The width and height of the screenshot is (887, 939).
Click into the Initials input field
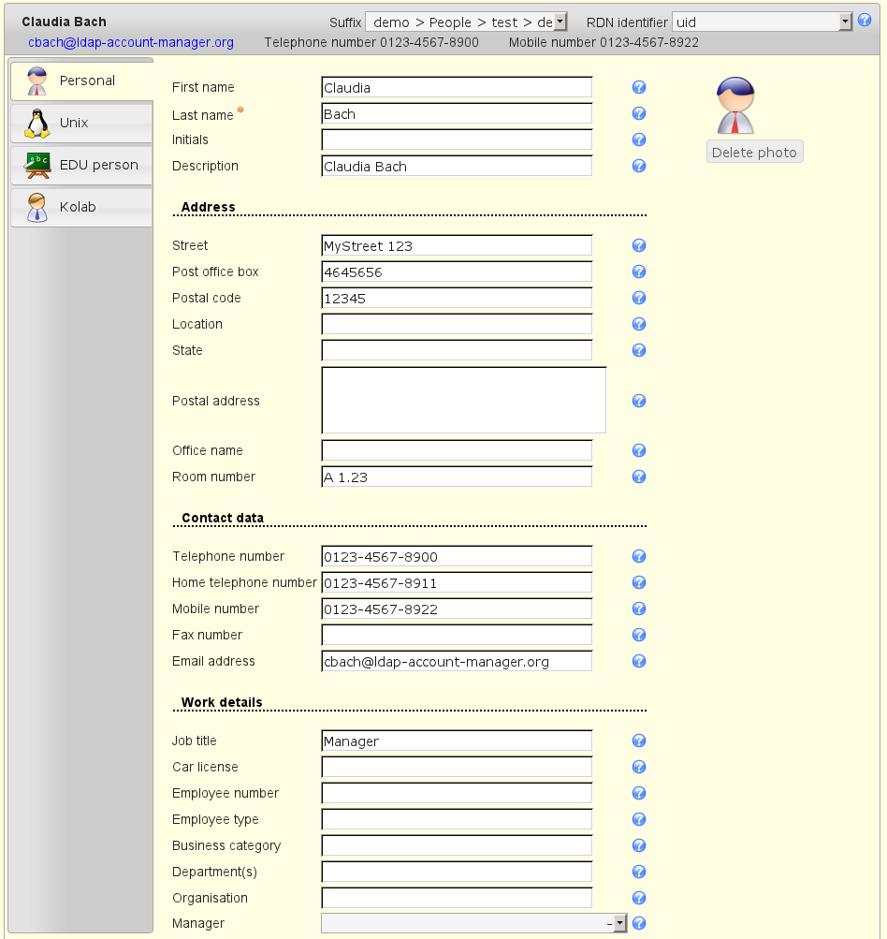457,139
